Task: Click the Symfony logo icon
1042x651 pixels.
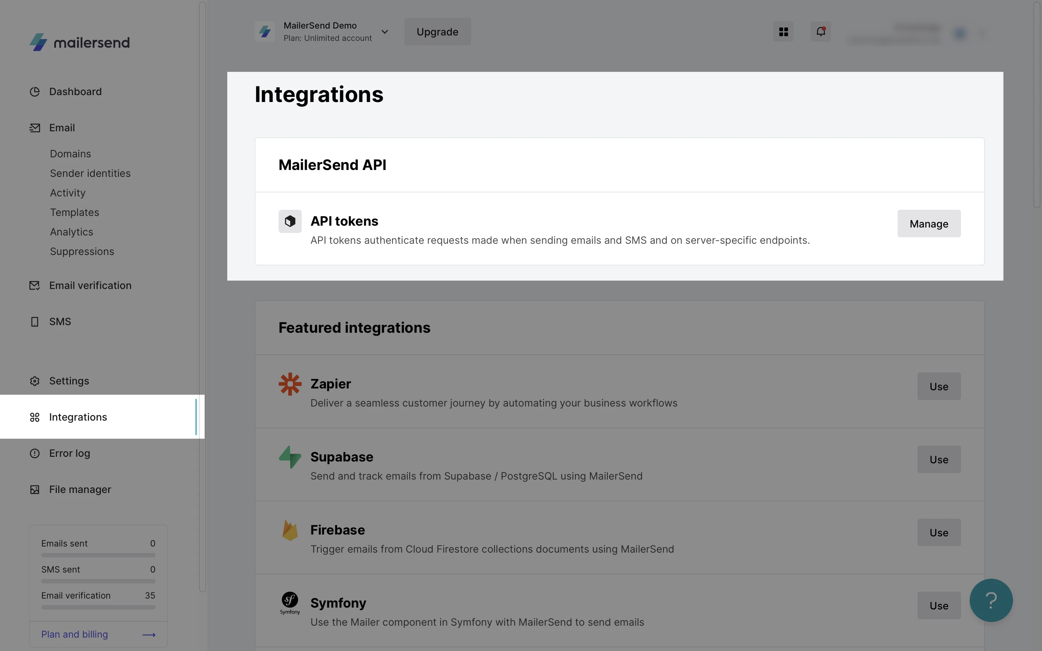Action: (290, 603)
